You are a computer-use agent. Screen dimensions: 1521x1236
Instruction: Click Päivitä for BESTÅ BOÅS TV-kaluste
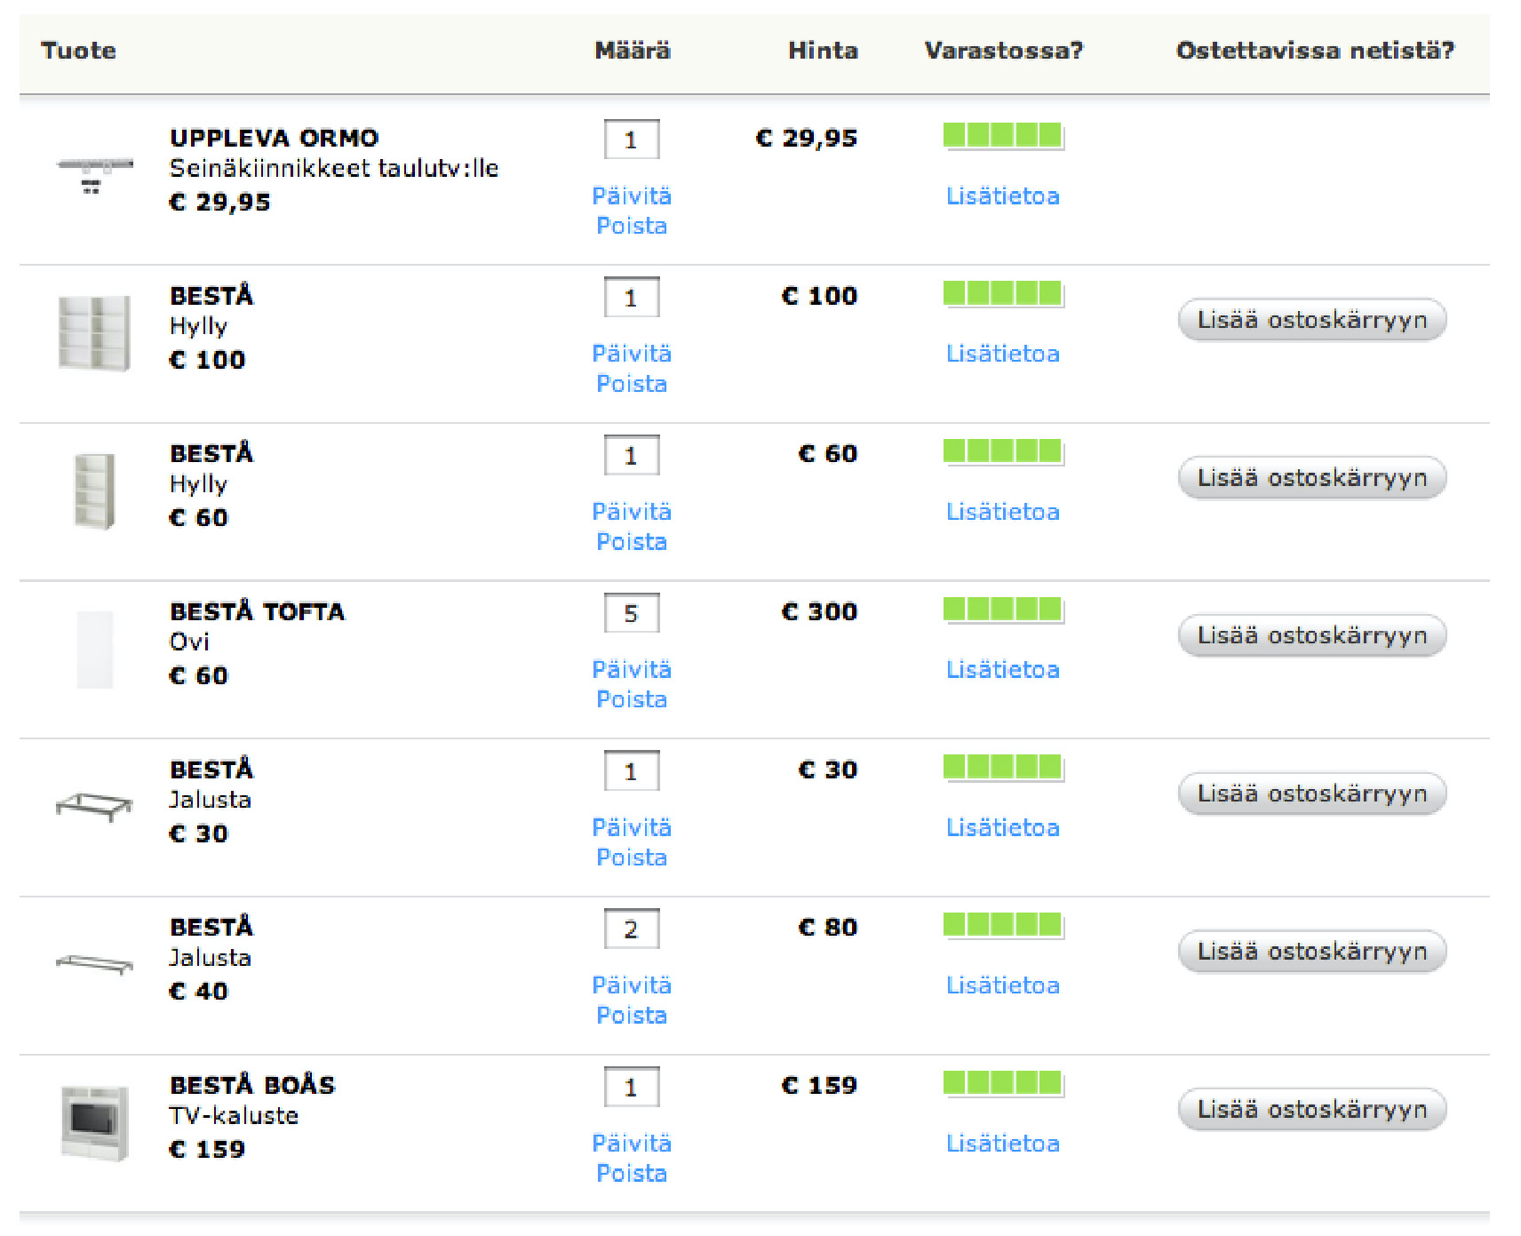click(x=632, y=1143)
